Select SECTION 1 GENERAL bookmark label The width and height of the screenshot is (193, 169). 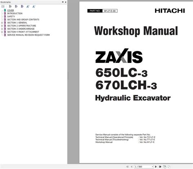click(17, 23)
